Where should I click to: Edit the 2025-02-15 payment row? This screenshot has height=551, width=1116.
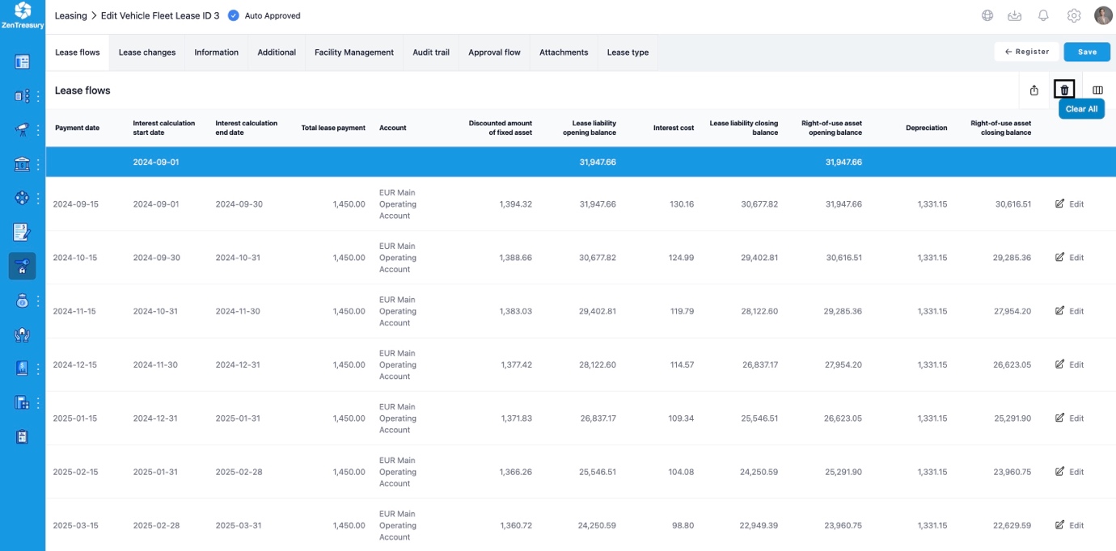1069,472
